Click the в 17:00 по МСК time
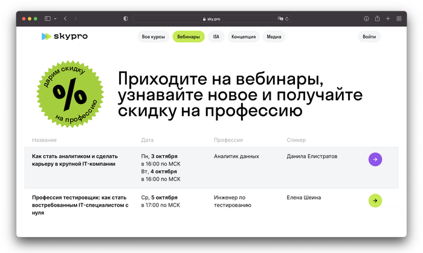Screen dimensions: 423x253 click(x=161, y=205)
